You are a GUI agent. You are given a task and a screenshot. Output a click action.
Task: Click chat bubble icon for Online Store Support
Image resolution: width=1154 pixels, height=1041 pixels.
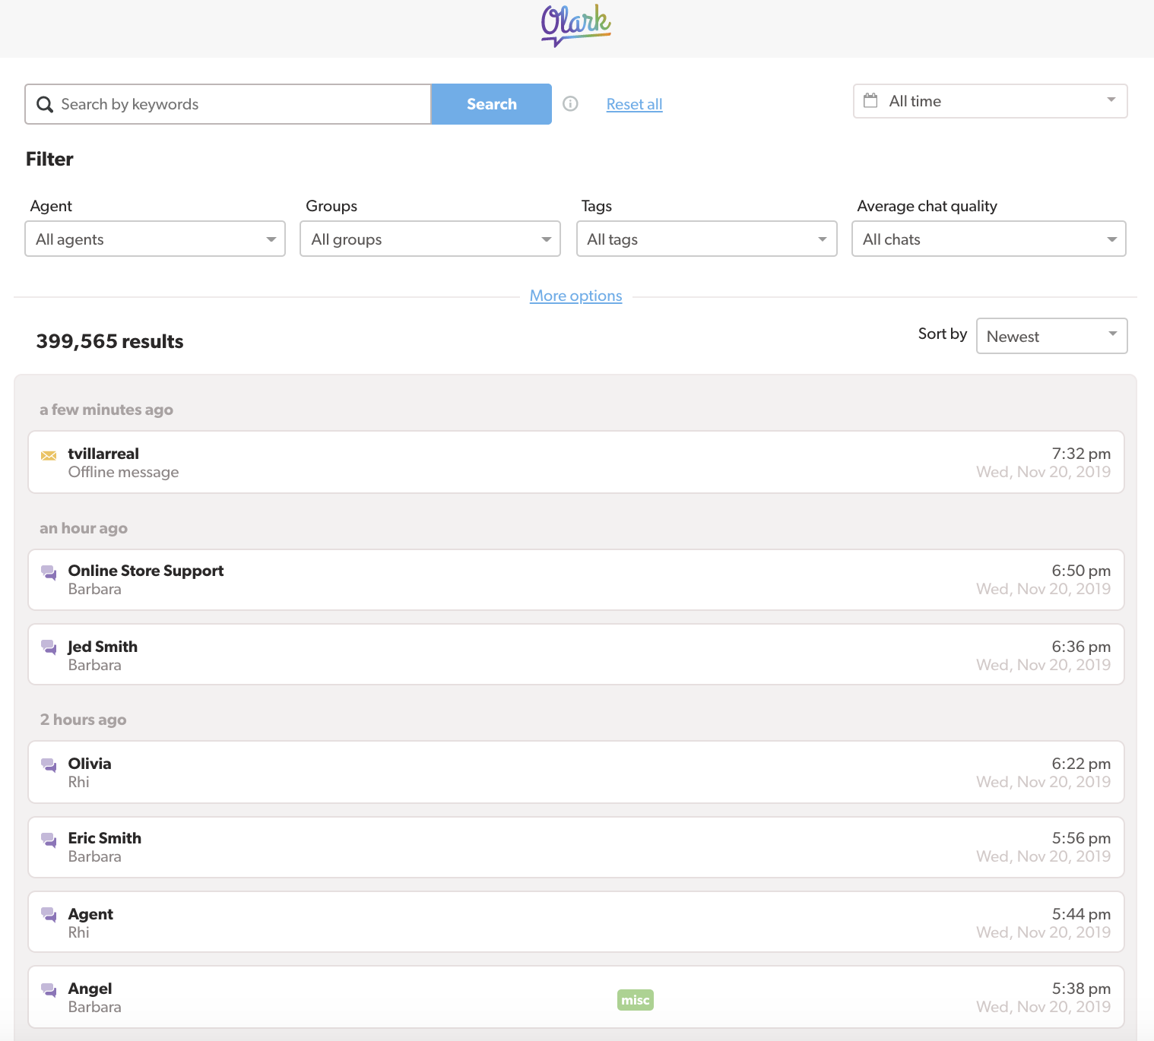coord(49,572)
